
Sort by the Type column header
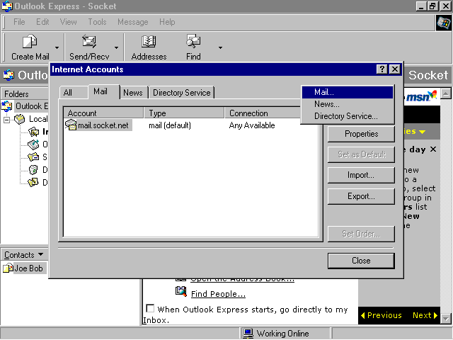(184, 113)
